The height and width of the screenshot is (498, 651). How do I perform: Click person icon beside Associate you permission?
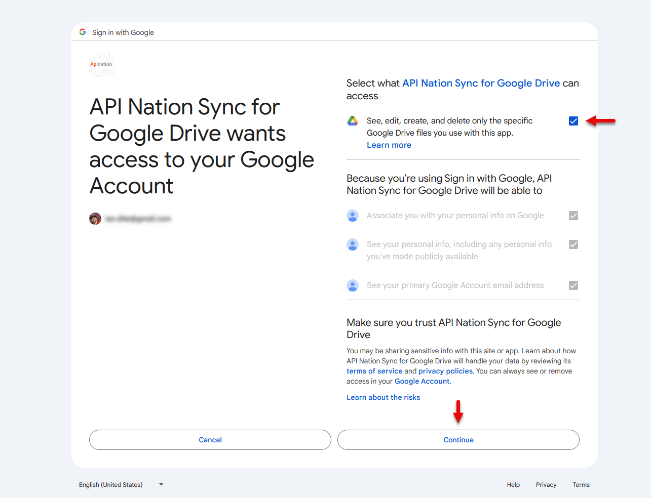pyautogui.click(x=353, y=216)
